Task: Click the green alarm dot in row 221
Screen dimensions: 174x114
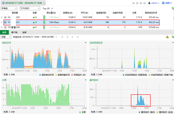Action: click(x=34, y=22)
